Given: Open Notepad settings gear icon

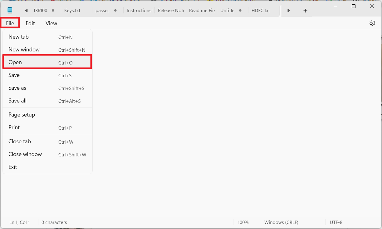Looking at the screenshot, I should point(372,23).
